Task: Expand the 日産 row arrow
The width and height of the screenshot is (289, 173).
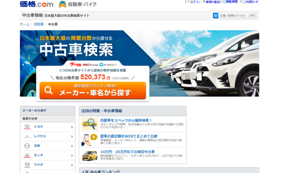Action: 72,146
